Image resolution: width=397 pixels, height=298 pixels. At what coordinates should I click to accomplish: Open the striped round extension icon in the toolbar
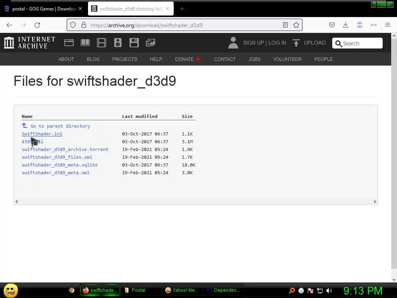(x=359, y=25)
